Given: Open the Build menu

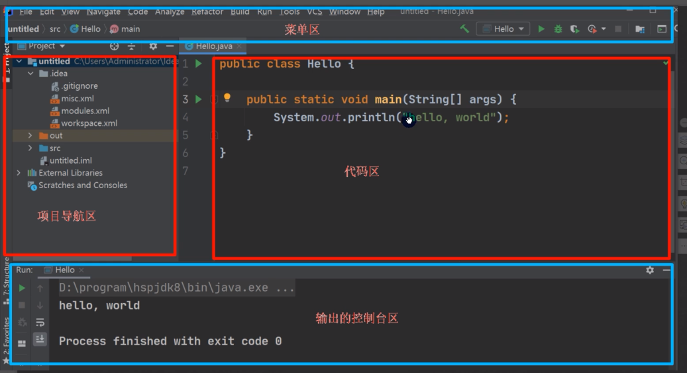Looking at the screenshot, I should 240,12.
